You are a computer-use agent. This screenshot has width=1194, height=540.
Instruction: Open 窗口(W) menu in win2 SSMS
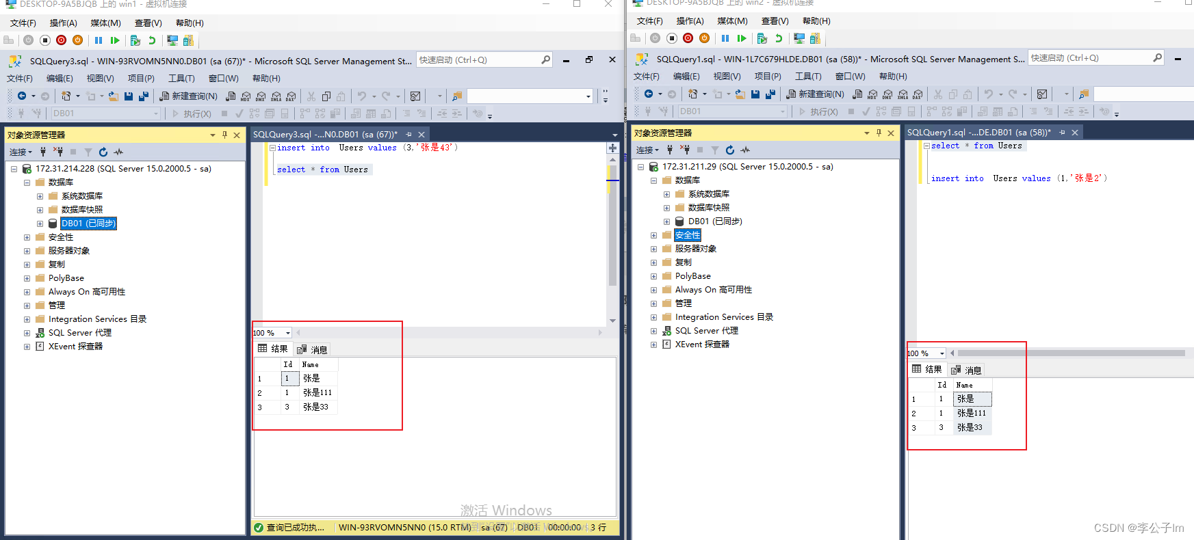(x=851, y=77)
